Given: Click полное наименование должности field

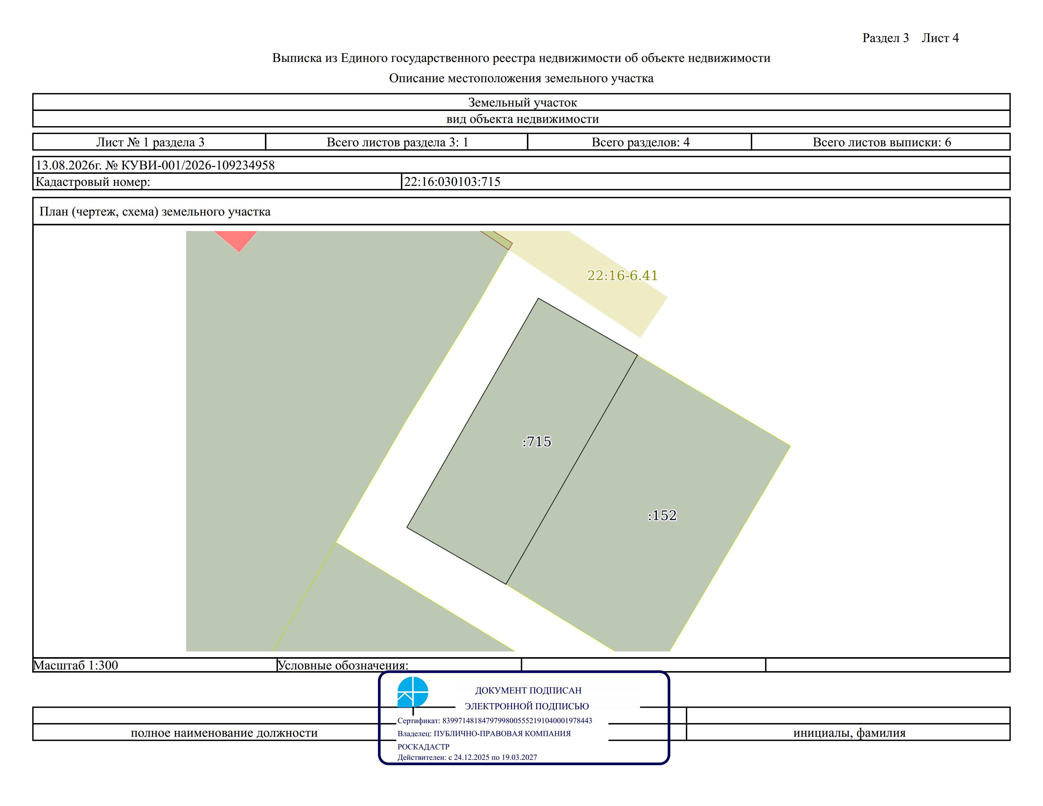Looking at the screenshot, I should click(x=224, y=732).
